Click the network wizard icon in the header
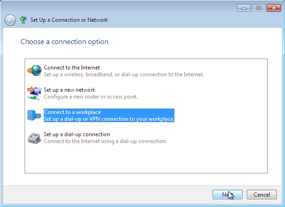285x207 pixels. point(24,20)
